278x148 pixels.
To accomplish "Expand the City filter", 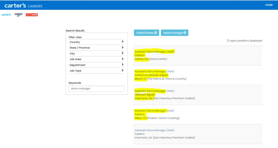I will (x=96, y=53).
